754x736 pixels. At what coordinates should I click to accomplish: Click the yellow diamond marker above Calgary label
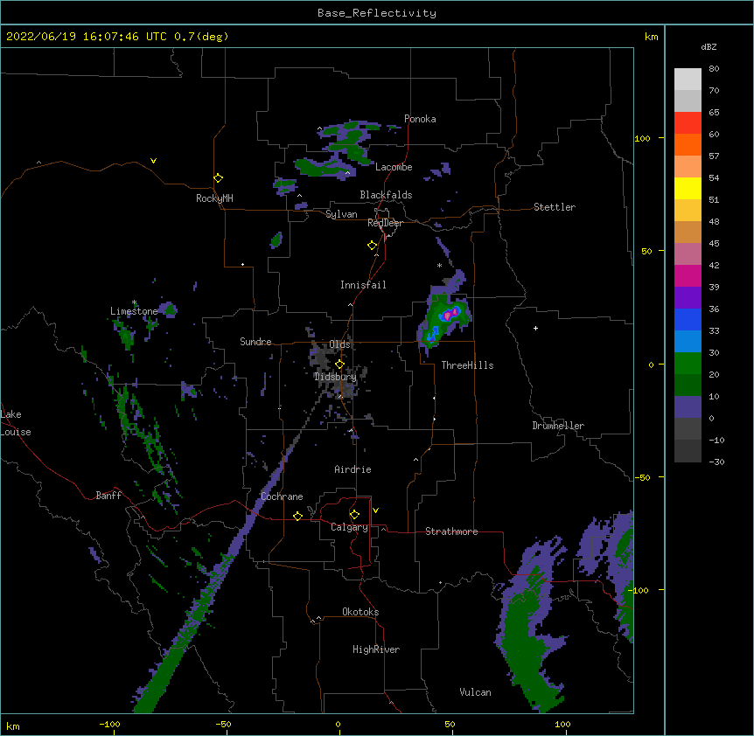point(354,515)
